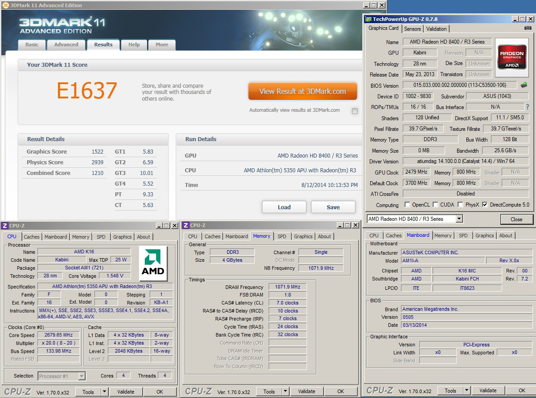The height and width of the screenshot is (398, 536).
Task: Open the More tab in 3DMark
Action: coord(162,45)
